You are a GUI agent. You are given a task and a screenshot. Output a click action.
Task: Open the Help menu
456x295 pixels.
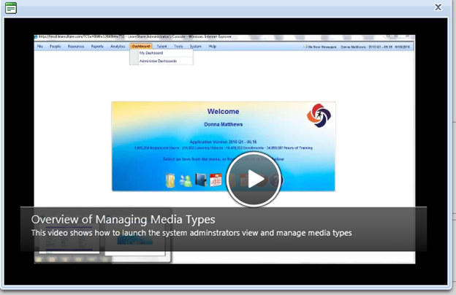(213, 46)
